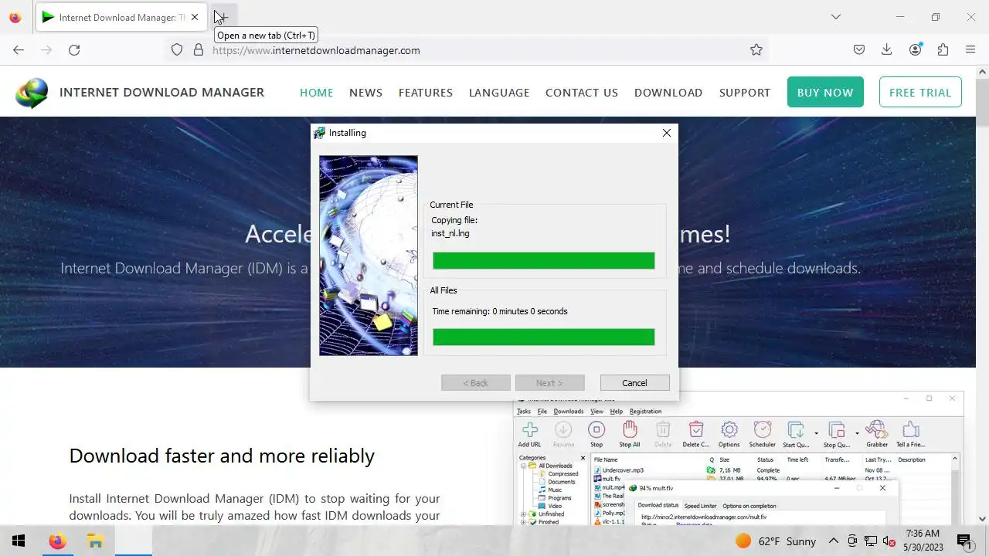989x556 pixels.
Task: Click All Files progress bar
Action: click(x=544, y=337)
